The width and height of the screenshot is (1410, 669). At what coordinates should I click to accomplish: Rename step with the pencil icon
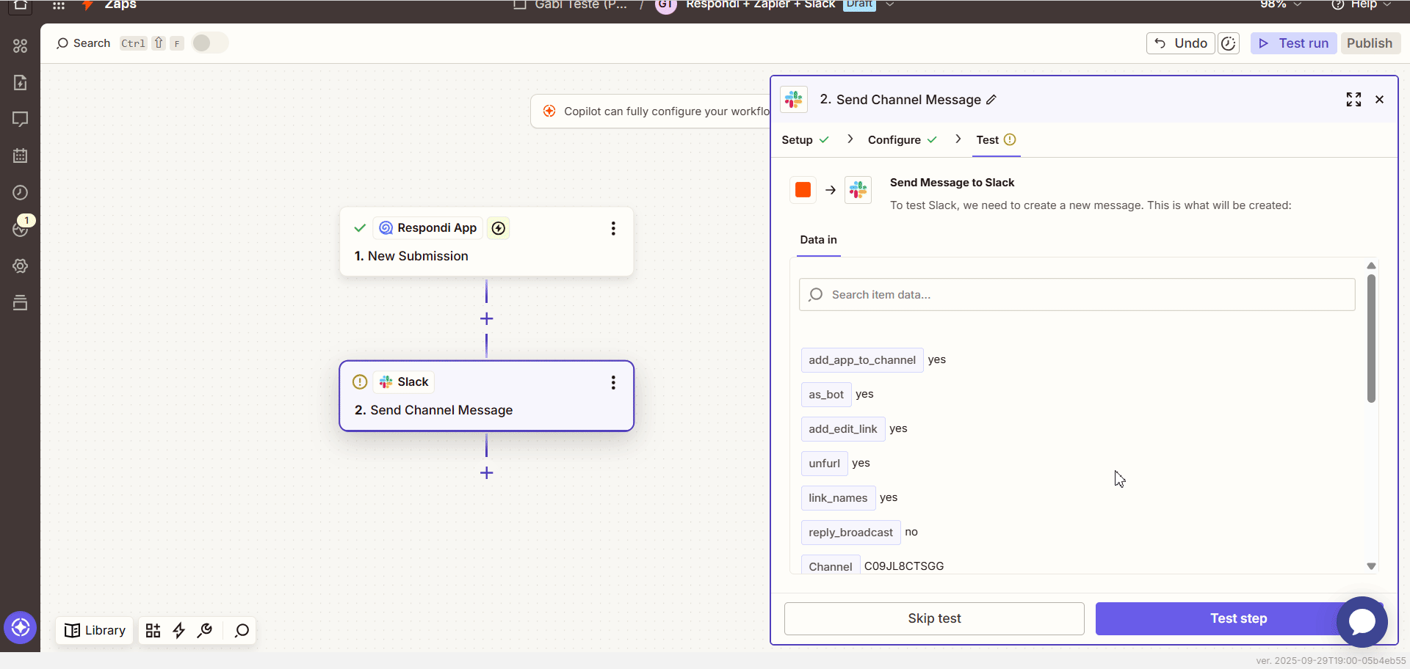[991, 100]
